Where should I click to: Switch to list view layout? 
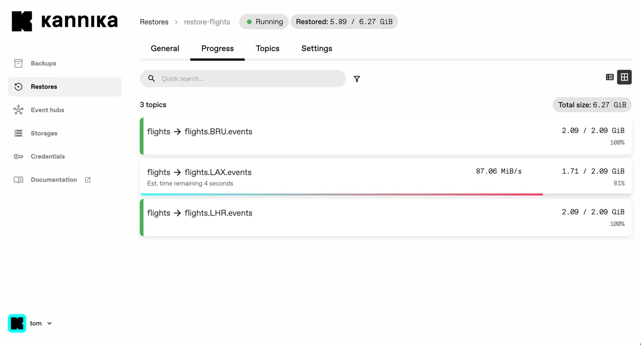pyautogui.click(x=609, y=77)
